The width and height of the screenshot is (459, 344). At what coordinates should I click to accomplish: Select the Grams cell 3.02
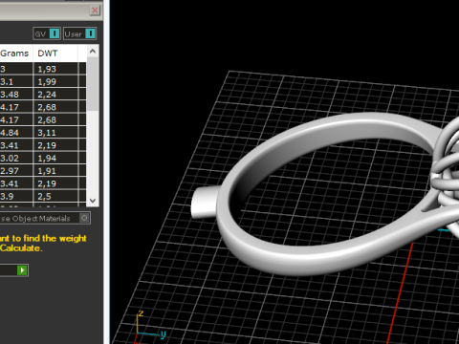pos(16,158)
